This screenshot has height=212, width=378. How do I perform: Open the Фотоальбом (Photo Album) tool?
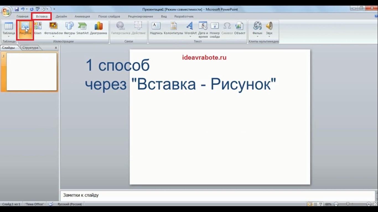(x=53, y=28)
